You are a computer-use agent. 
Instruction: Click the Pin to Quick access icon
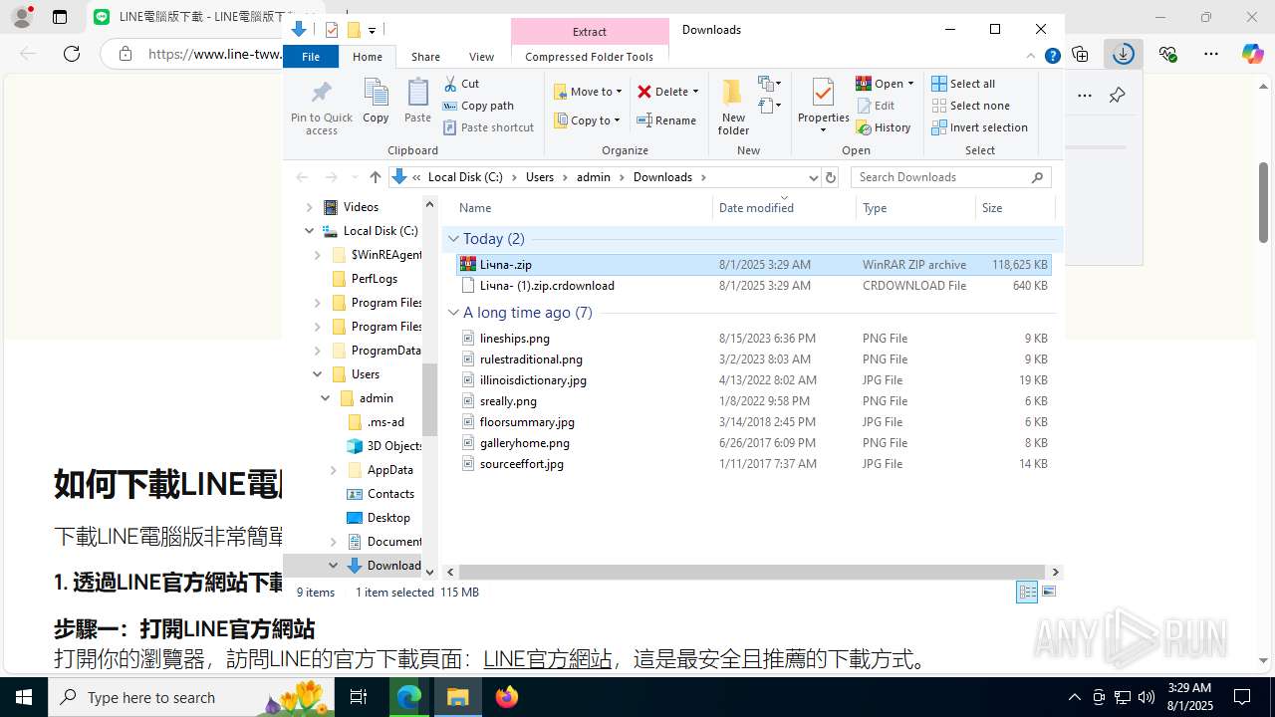pyautogui.click(x=321, y=108)
